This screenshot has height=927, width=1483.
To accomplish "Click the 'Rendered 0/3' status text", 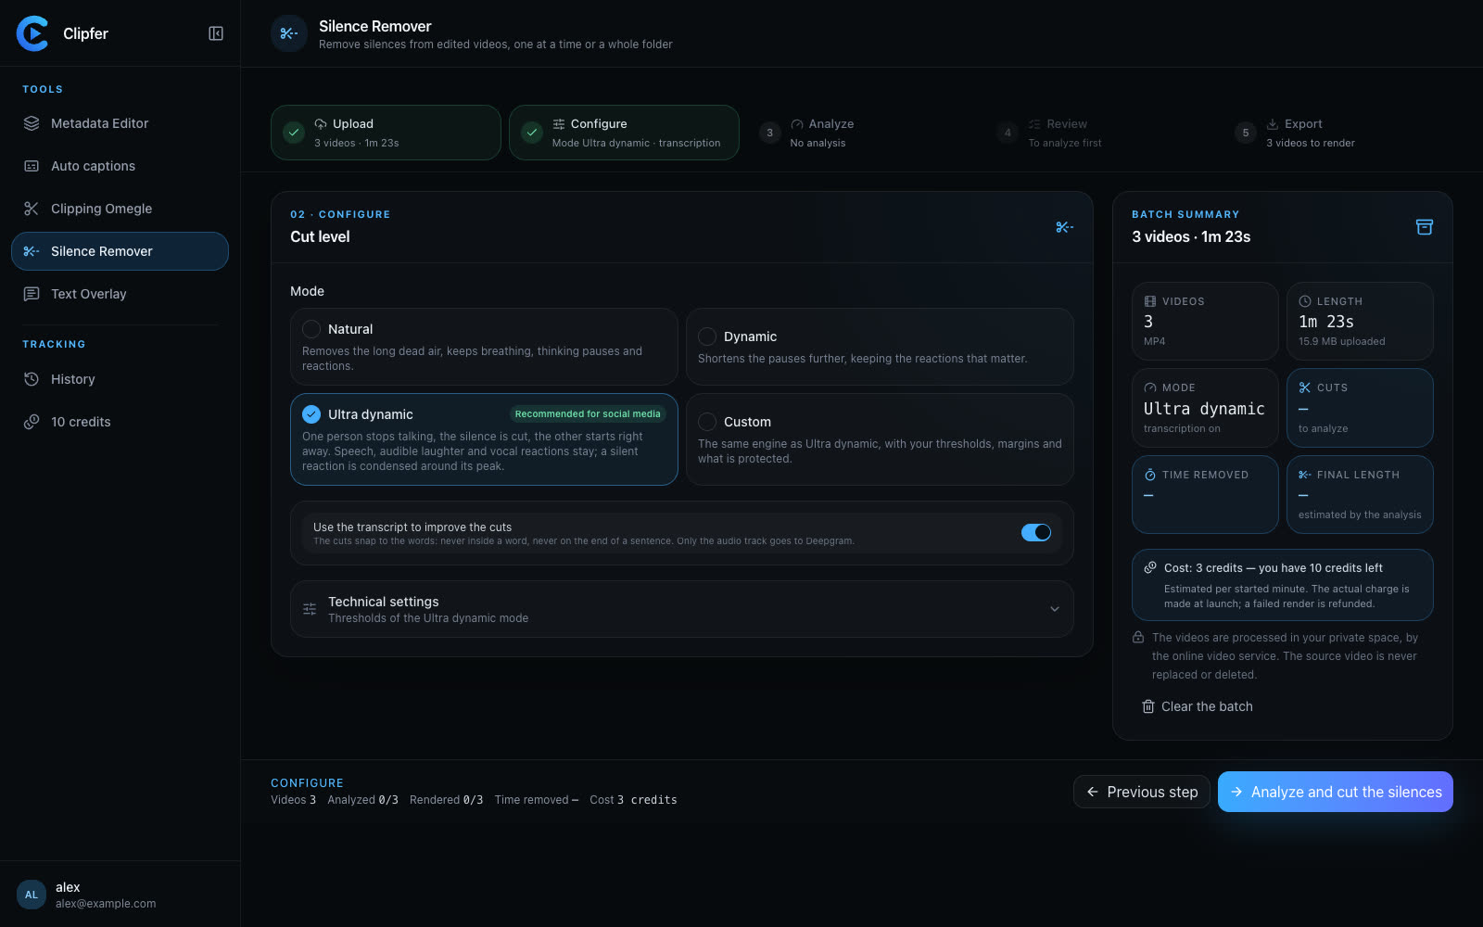I will click(x=447, y=800).
